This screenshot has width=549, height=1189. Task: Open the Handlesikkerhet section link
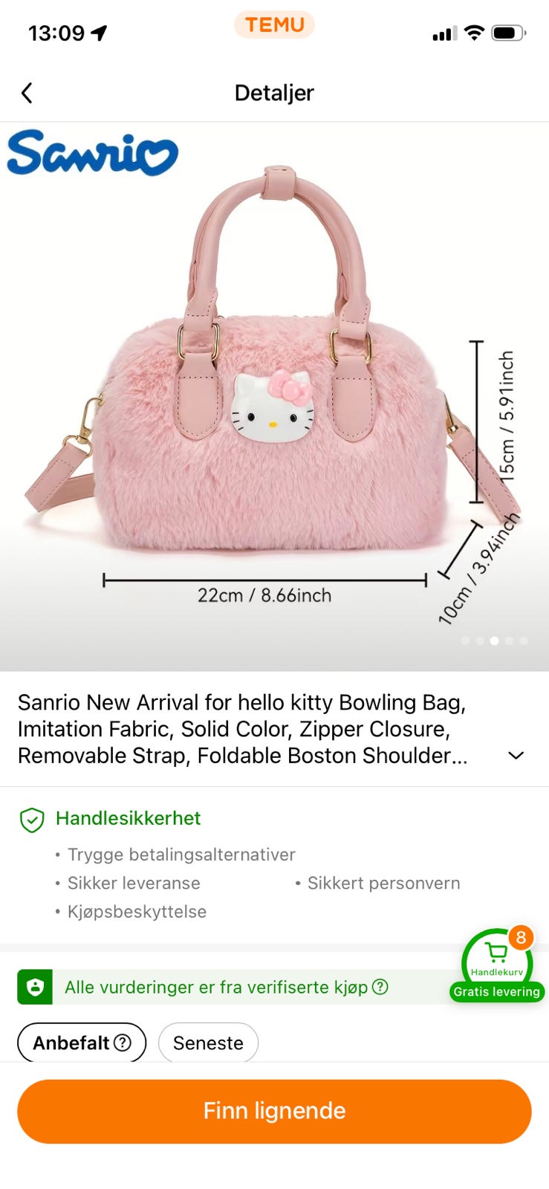[128, 818]
